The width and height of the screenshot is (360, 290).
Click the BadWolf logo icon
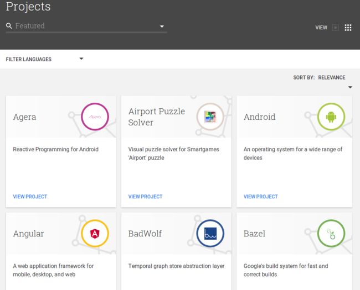click(210, 234)
